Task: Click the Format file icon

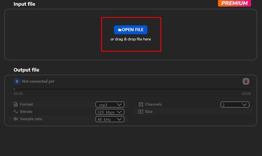Action: [16, 104]
